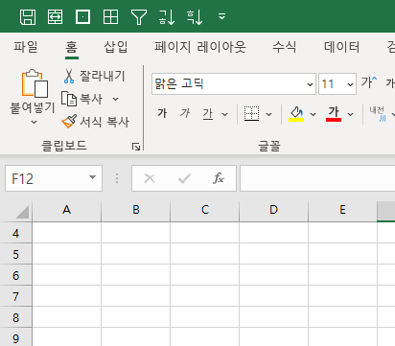Open the 데이터 tab

pos(341,47)
